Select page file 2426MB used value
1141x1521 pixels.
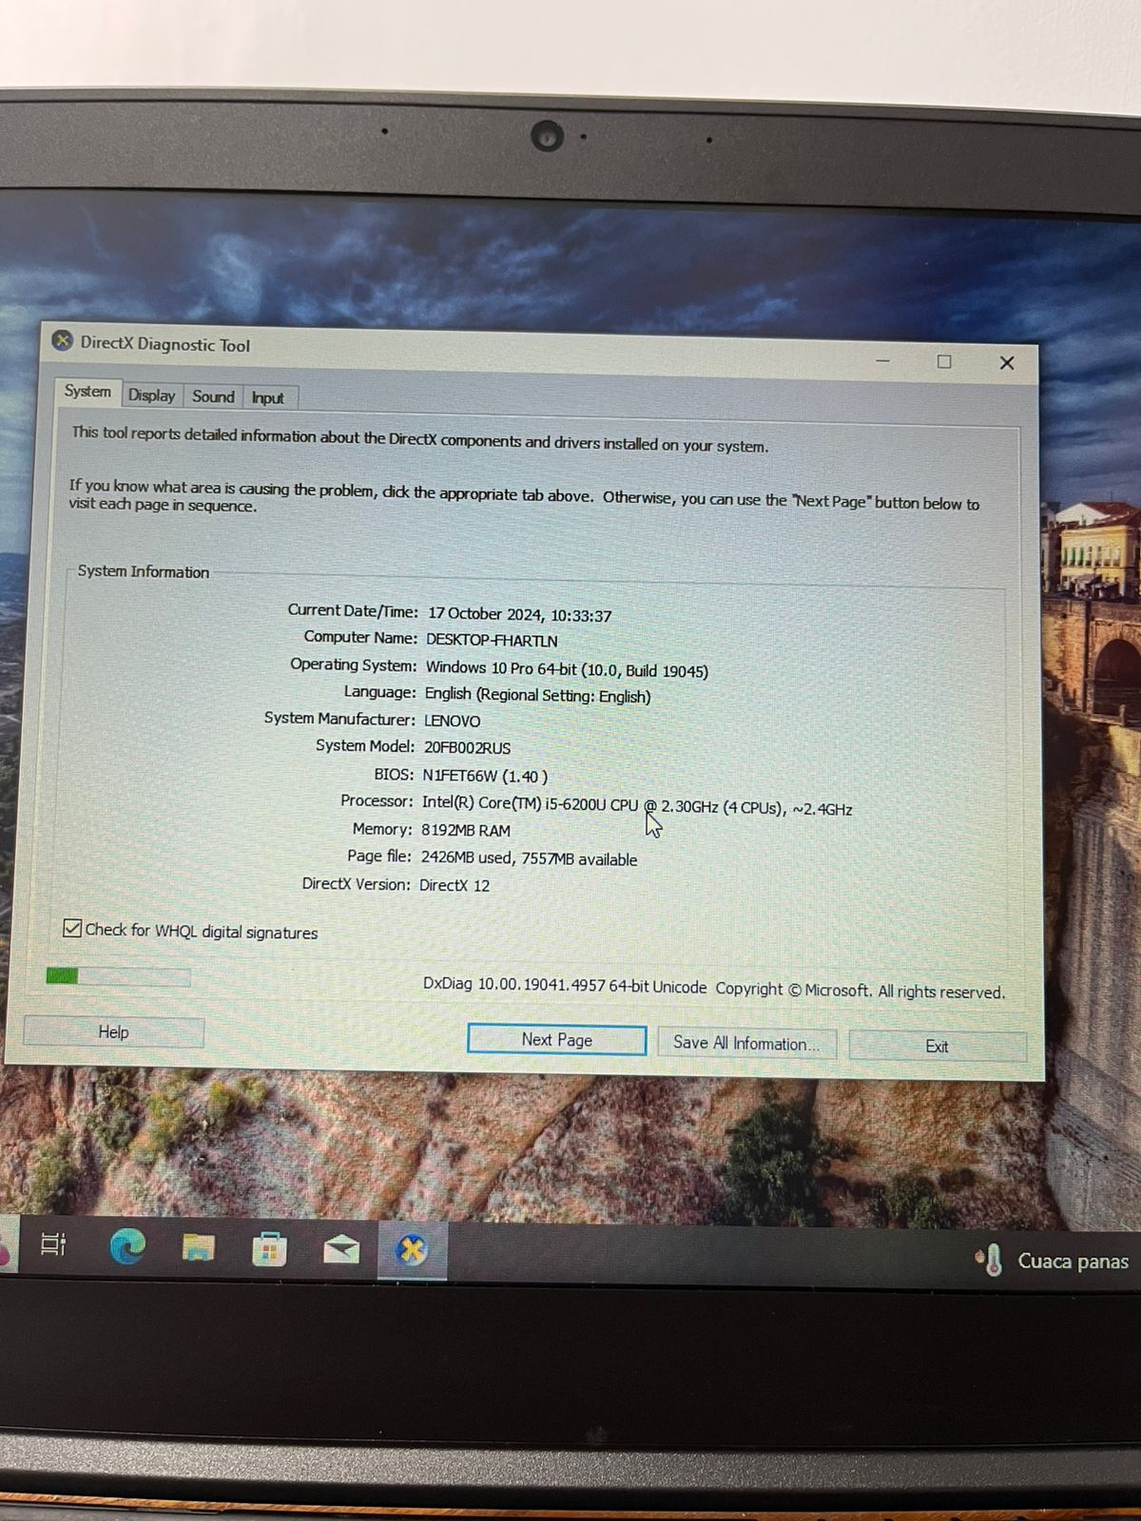tap(467, 857)
